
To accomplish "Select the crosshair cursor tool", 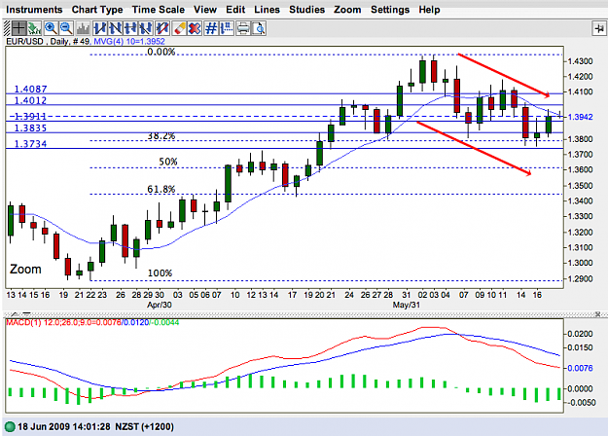I will 18,28.
